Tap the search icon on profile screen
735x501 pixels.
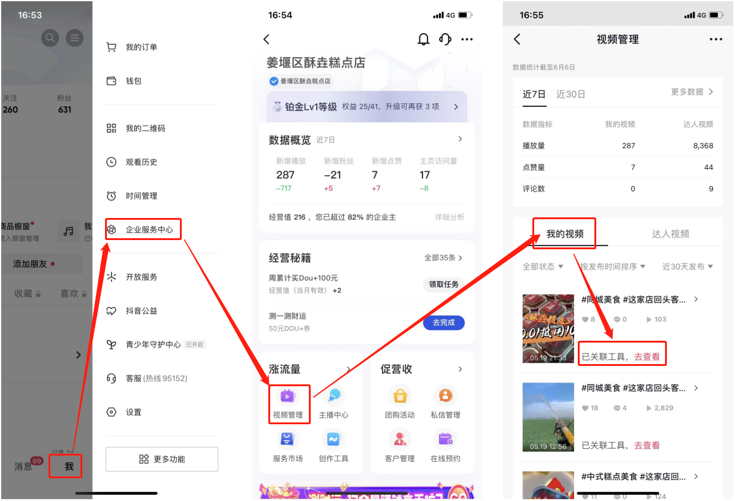[x=50, y=37]
